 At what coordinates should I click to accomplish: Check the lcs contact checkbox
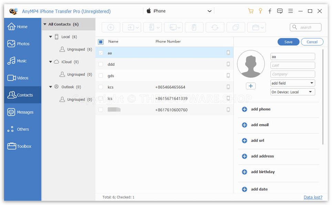click(x=101, y=98)
